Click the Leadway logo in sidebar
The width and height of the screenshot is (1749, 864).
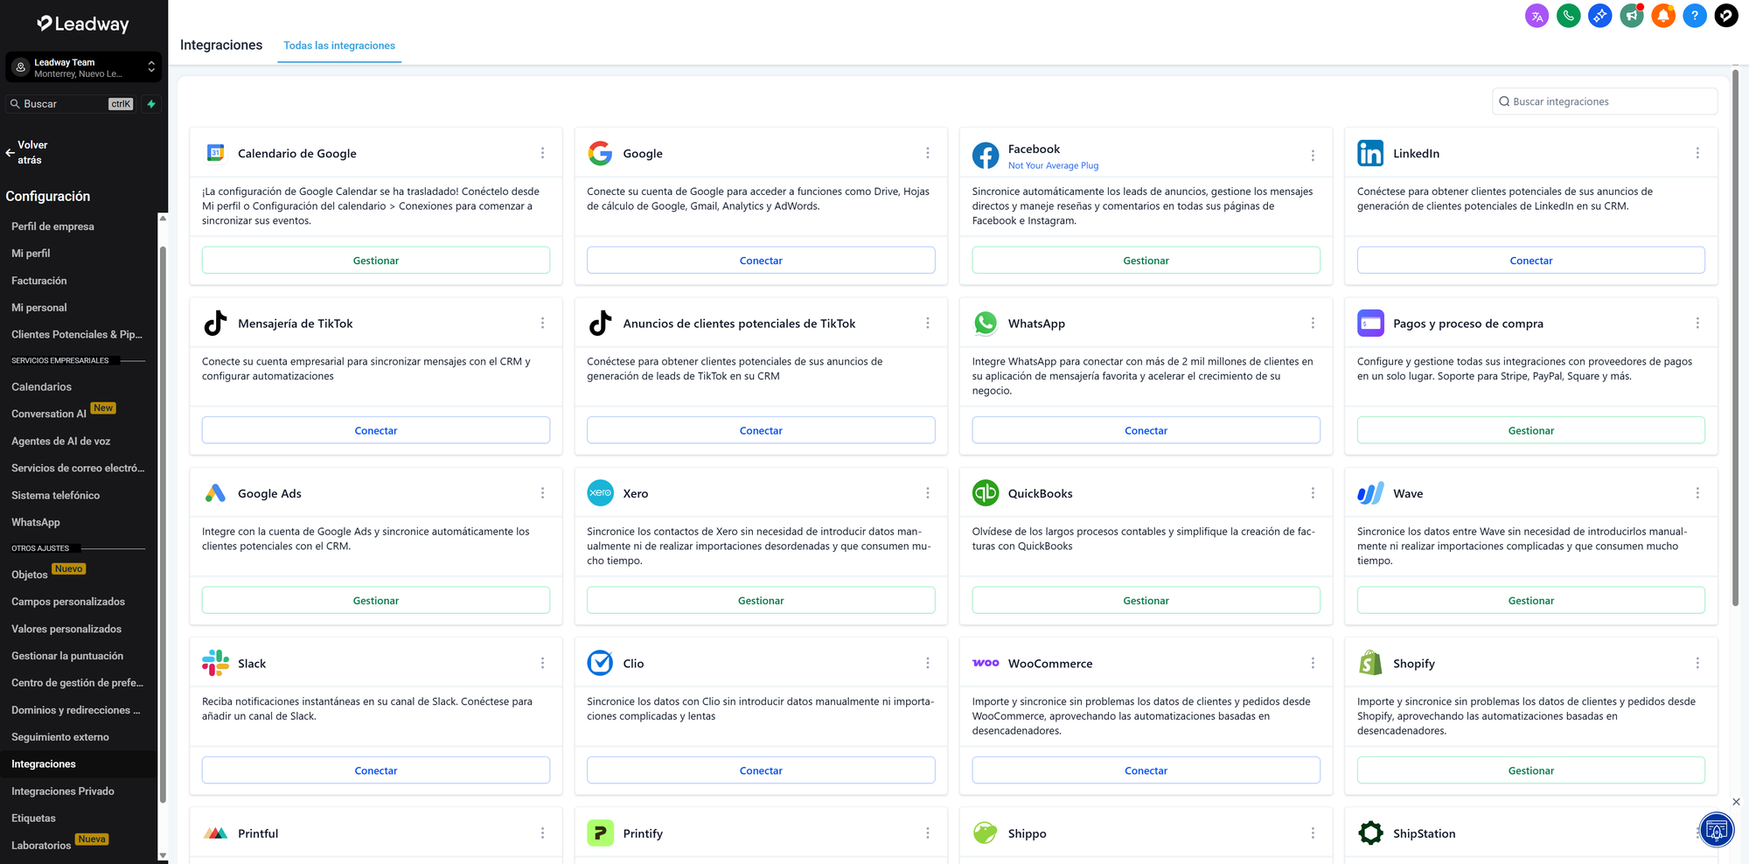pos(83,24)
